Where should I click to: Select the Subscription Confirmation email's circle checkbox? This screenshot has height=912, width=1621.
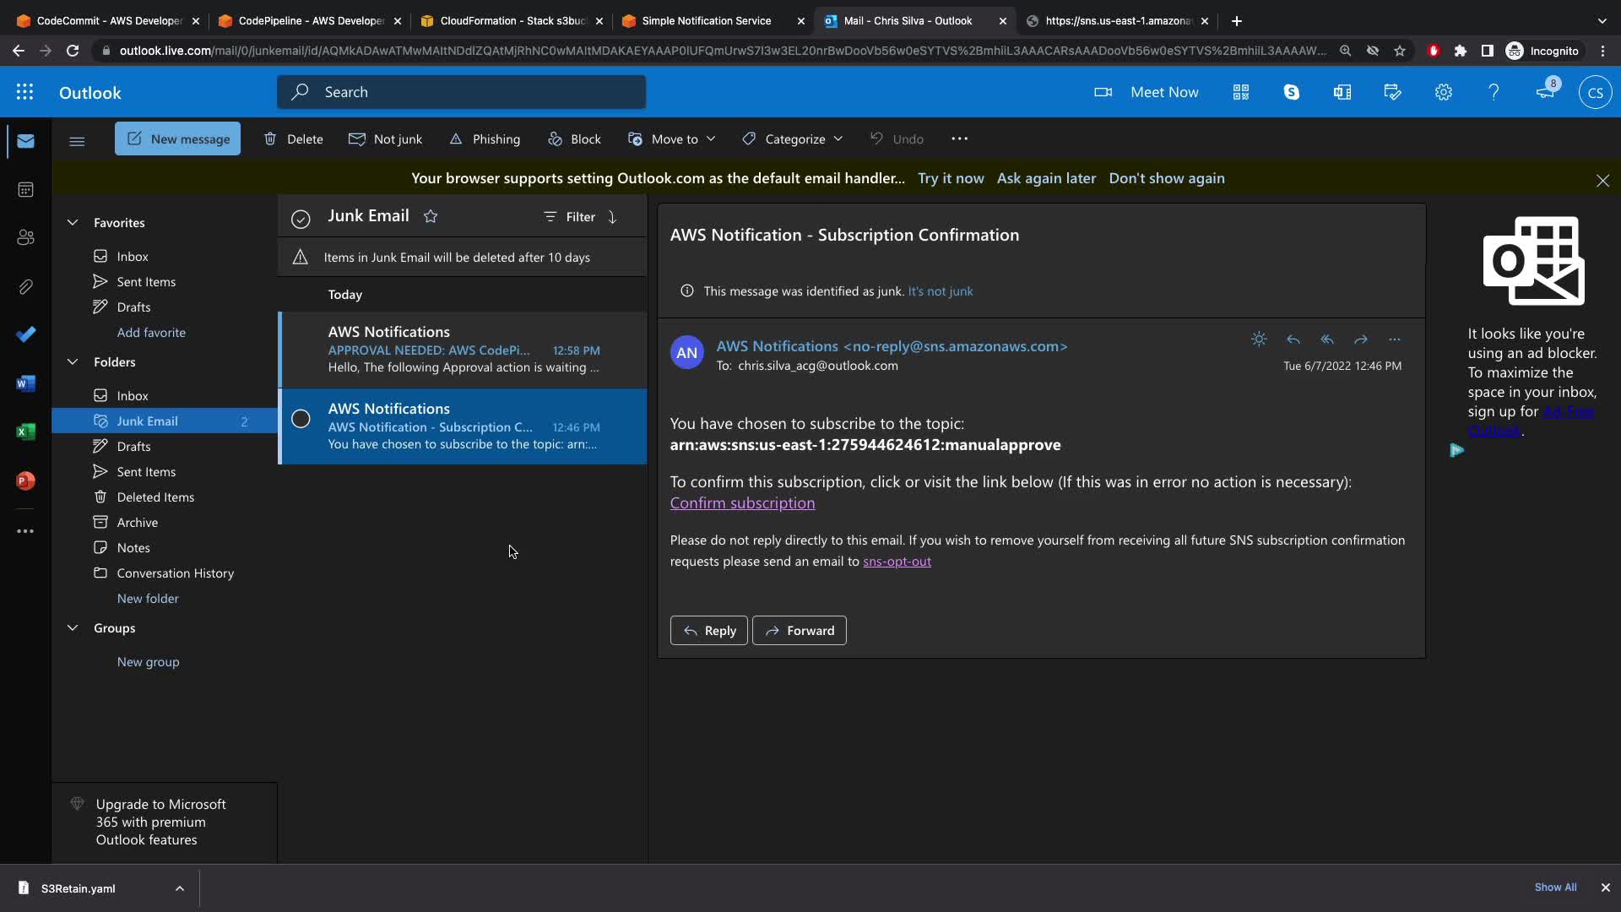(x=301, y=419)
